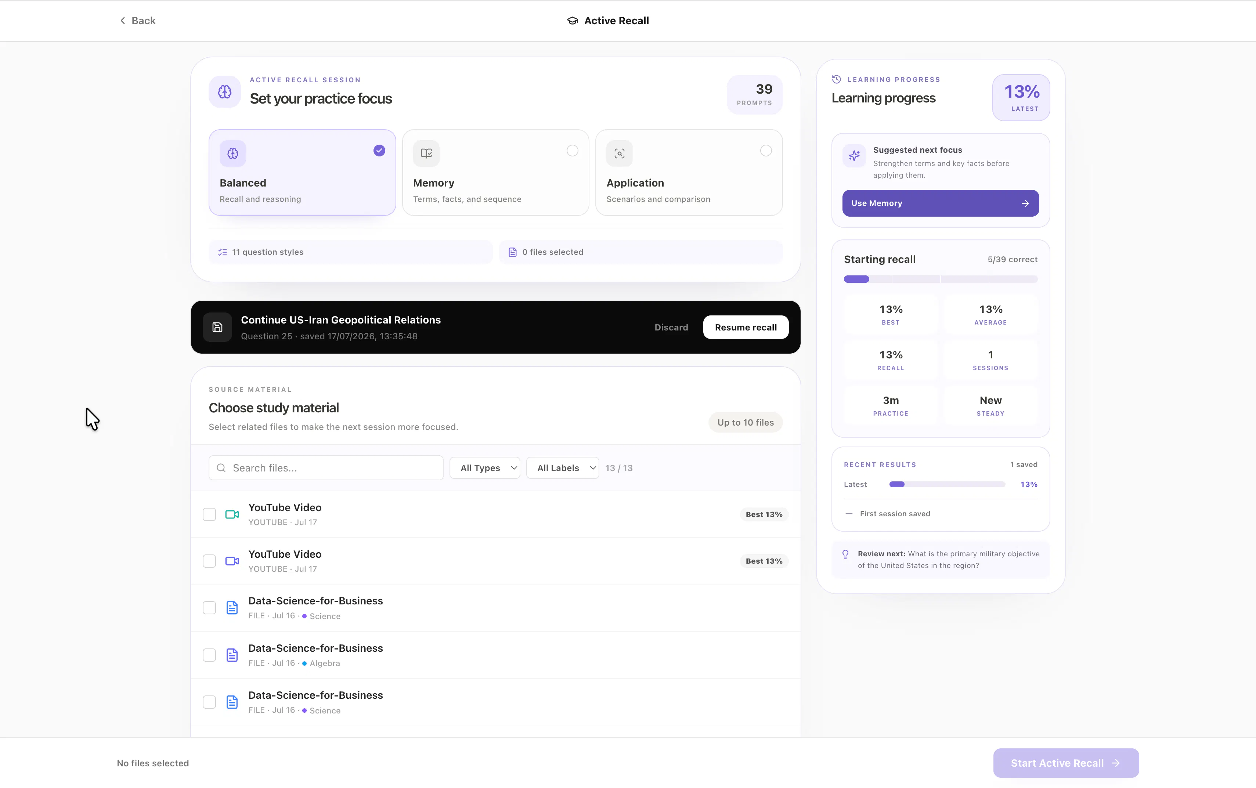Click the green video icon of first YouTube Video

(232, 514)
